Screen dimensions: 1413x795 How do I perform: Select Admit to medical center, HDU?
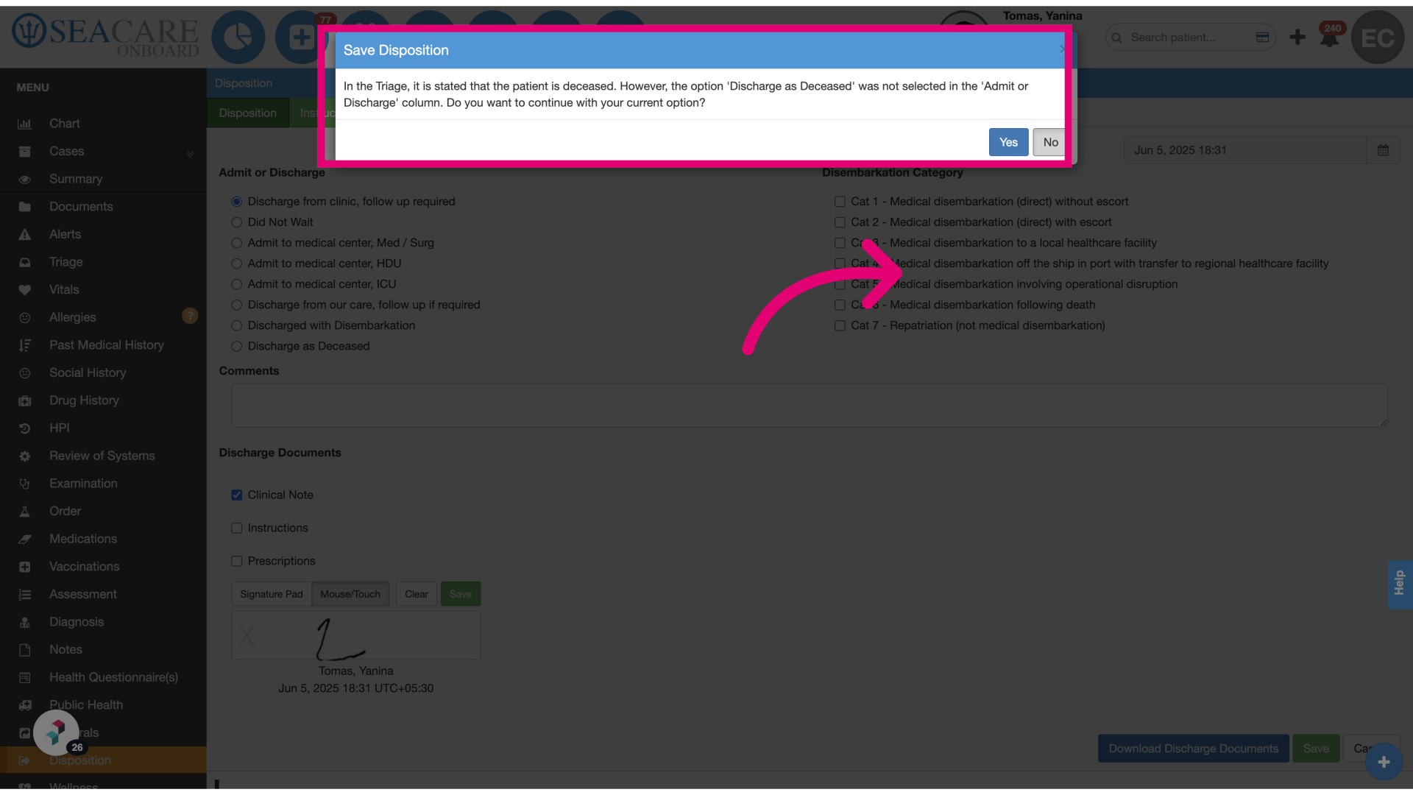[x=236, y=264]
